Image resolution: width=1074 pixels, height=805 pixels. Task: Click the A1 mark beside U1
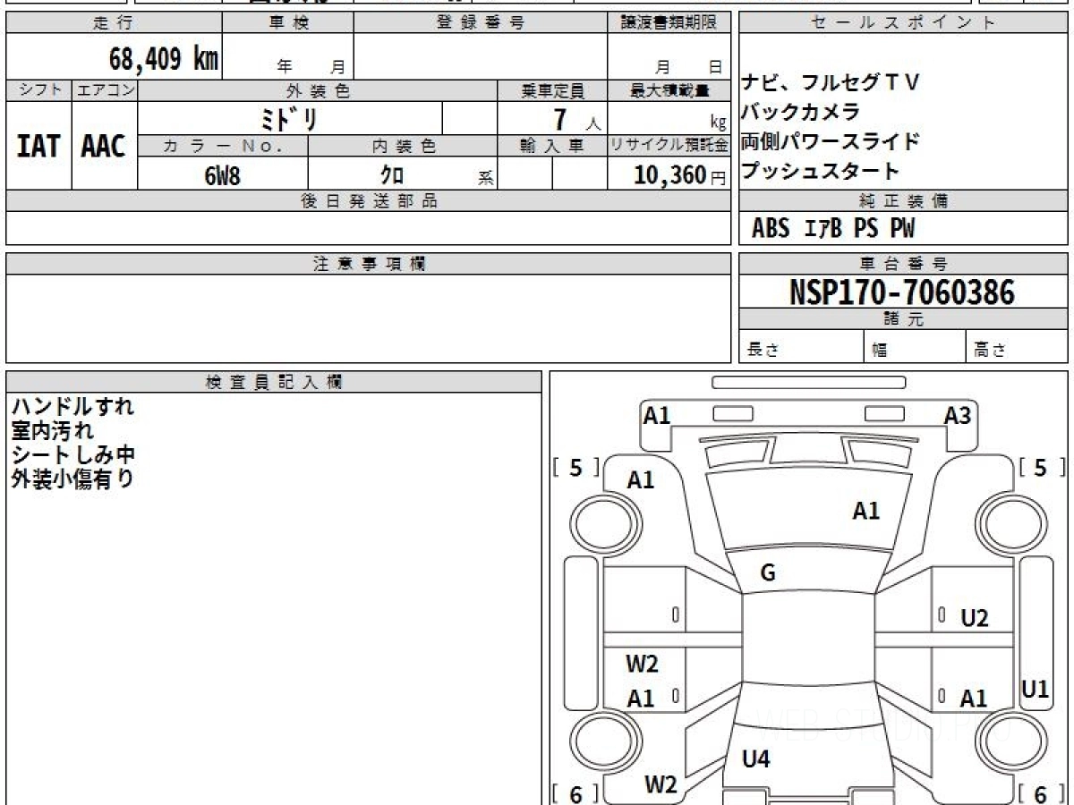click(974, 699)
